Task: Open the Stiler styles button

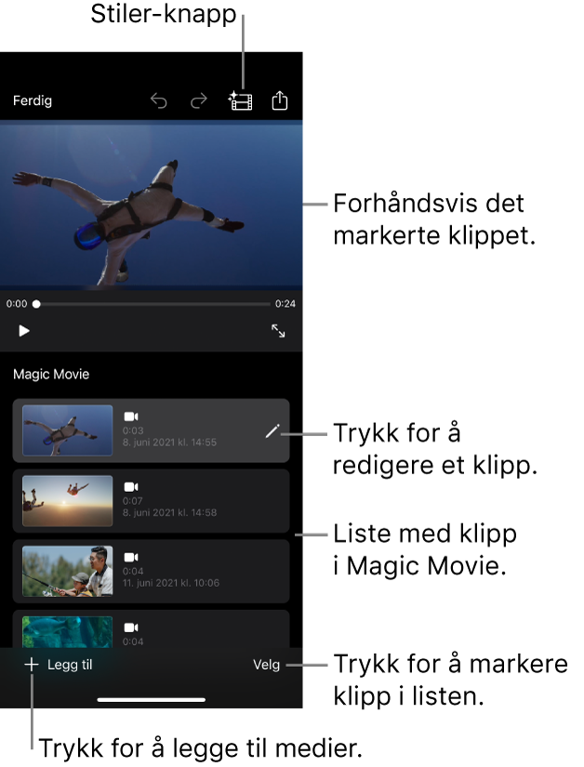Action: (x=240, y=100)
